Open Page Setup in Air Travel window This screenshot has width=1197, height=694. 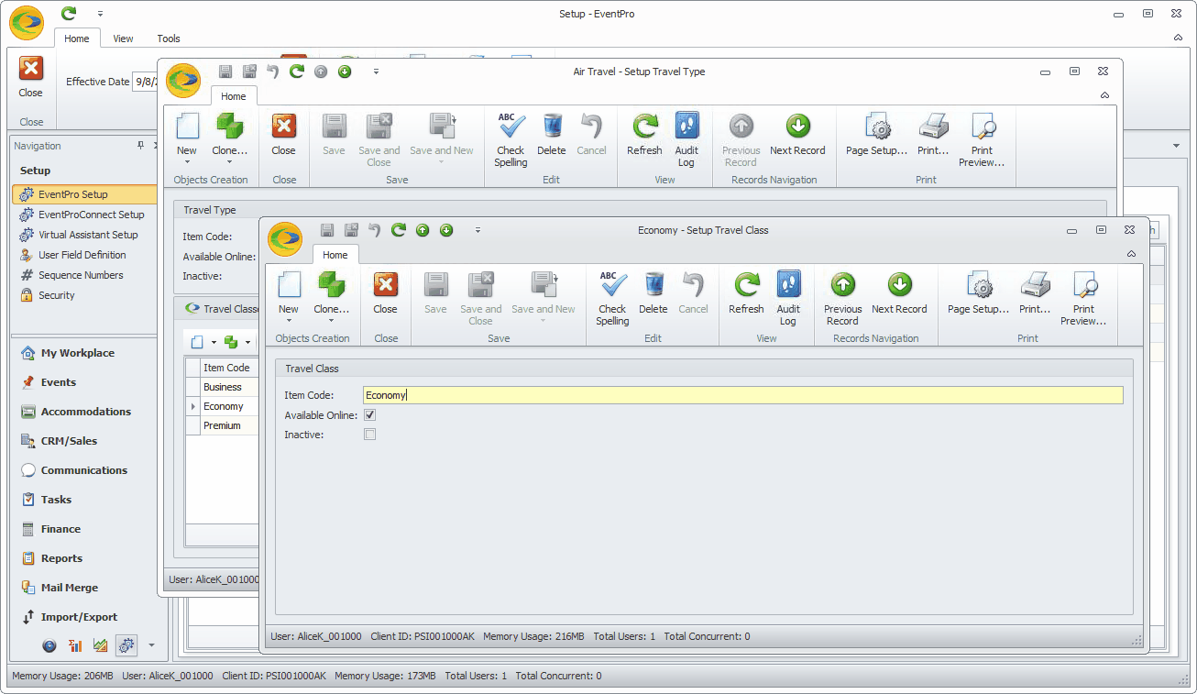877,134
